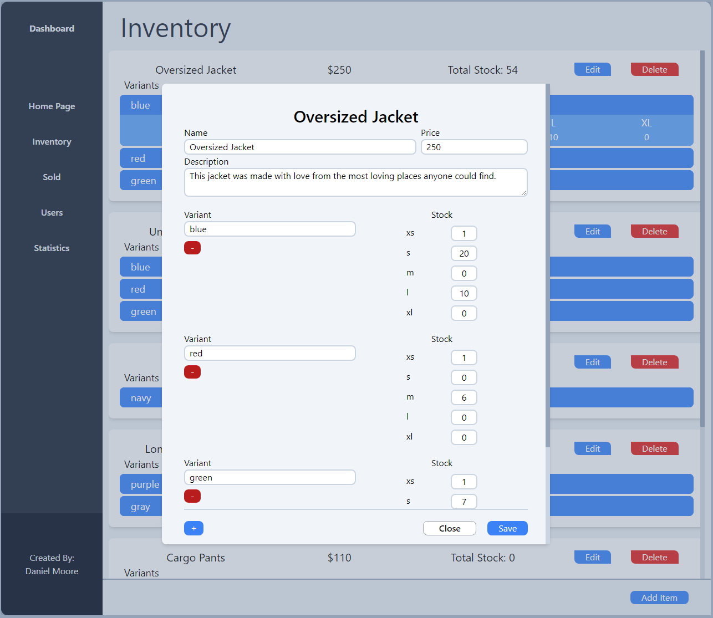Select red variant m stock of 6
This screenshot has height=618, width=713.
point(464,397)
